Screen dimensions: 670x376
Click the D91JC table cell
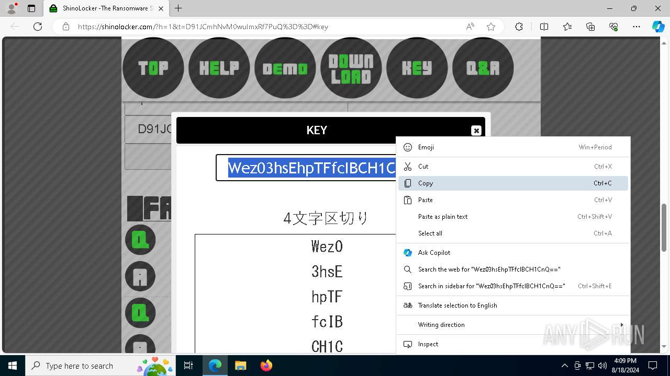pyautogui.click(x=148, y=129)
